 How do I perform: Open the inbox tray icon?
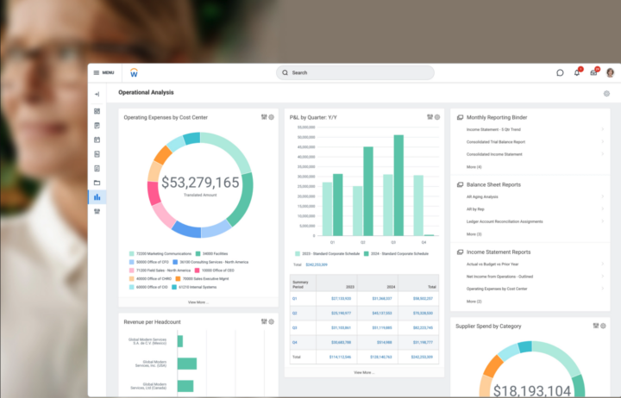pyautogui.click(x=593, y=72)
